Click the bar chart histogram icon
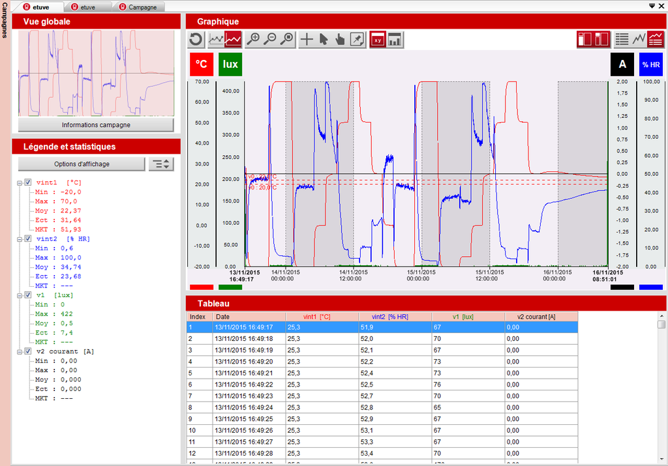Viewport: 668px width, 466px height. point(395,40)
